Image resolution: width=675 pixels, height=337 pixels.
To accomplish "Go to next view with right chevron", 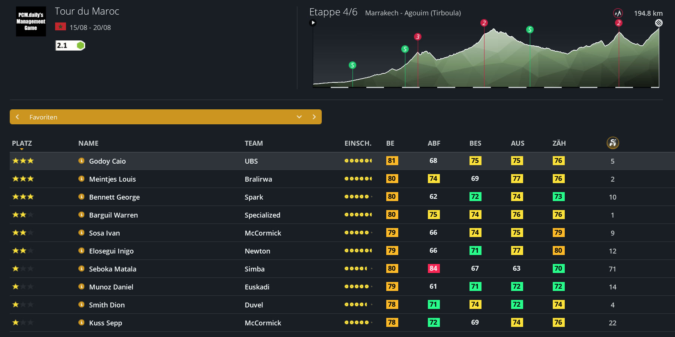I will point(314,117).
